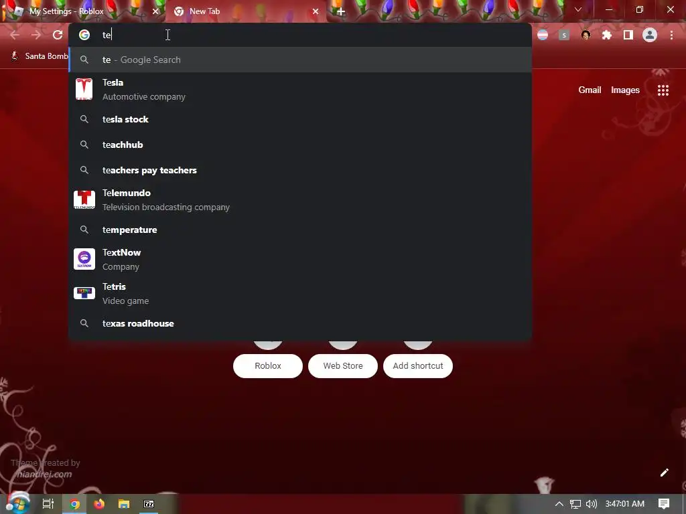Viewport: 686px width, 514px height.
Task: Click the Chrome taskbar icon
Action: click(75, 504)
